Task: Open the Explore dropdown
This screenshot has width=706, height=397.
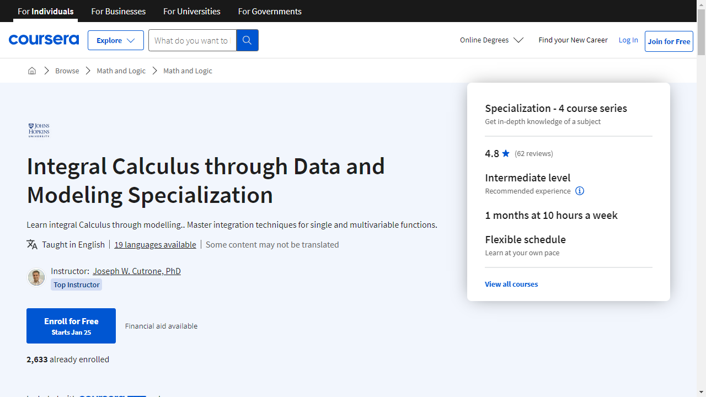Action: (x=116, y=40)
